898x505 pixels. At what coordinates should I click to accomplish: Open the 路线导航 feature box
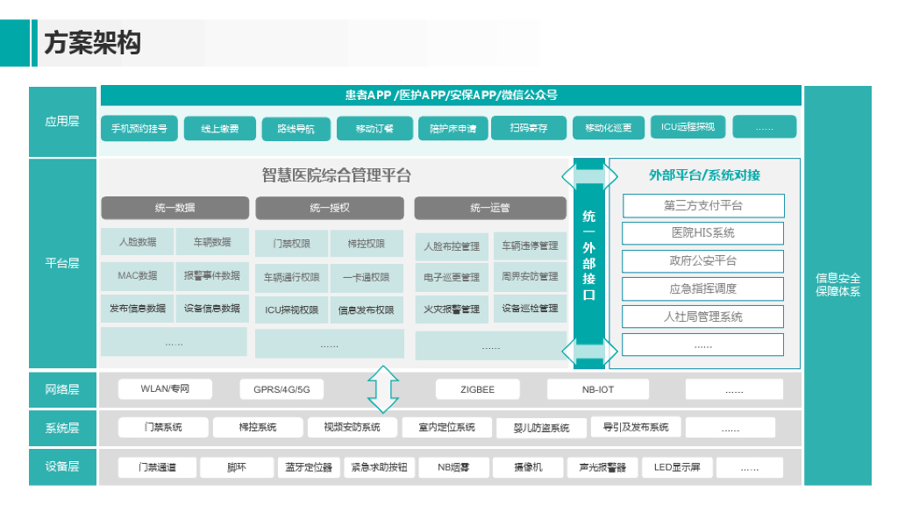click(x=296, y=129)
